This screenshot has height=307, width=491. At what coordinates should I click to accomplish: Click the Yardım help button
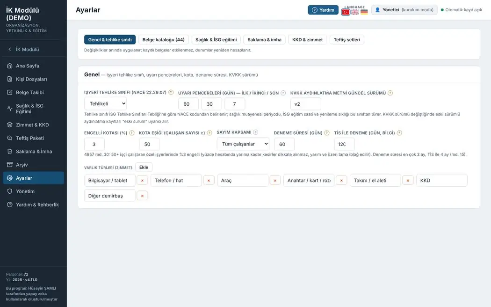click(323, 10)
